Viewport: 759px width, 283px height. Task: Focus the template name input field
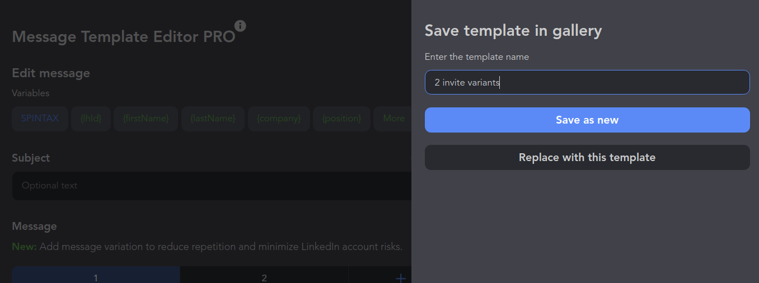click(587, 82)
